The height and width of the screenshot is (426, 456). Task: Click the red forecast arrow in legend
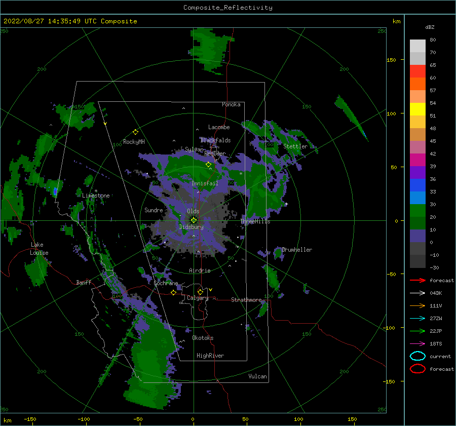pos(417,280)
